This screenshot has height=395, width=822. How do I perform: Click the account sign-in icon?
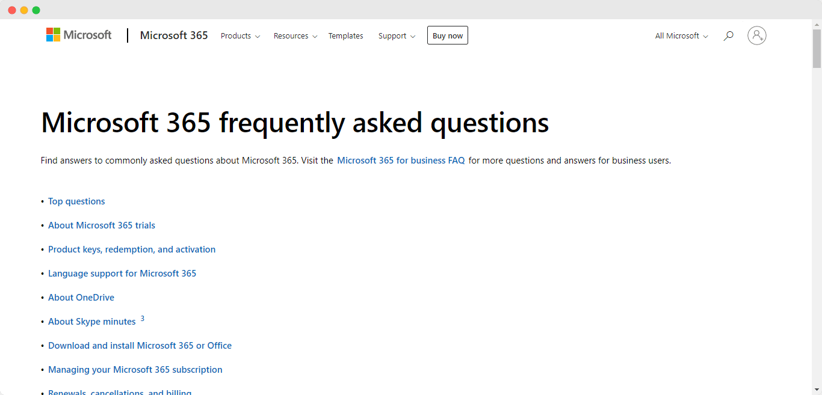(x=756, y=35)
